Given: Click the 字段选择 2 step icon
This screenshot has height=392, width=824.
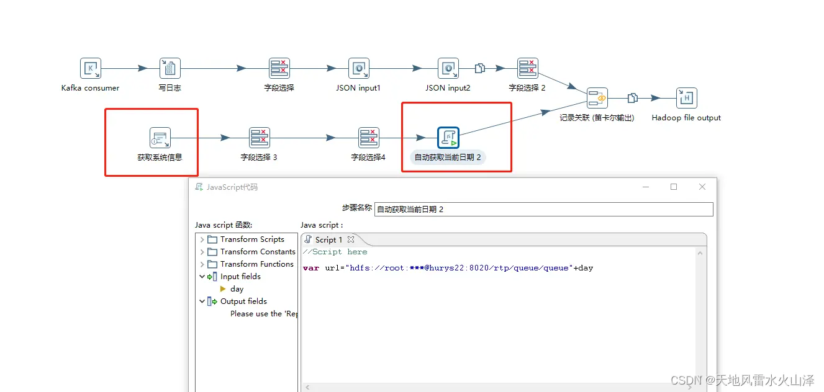Looking at the screenshot, I should [527, 68].
